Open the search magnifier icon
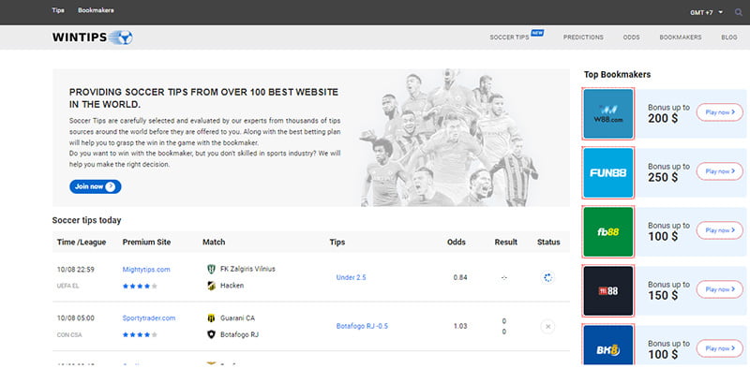This screenshot has height=369, width=750. point(739,12)
